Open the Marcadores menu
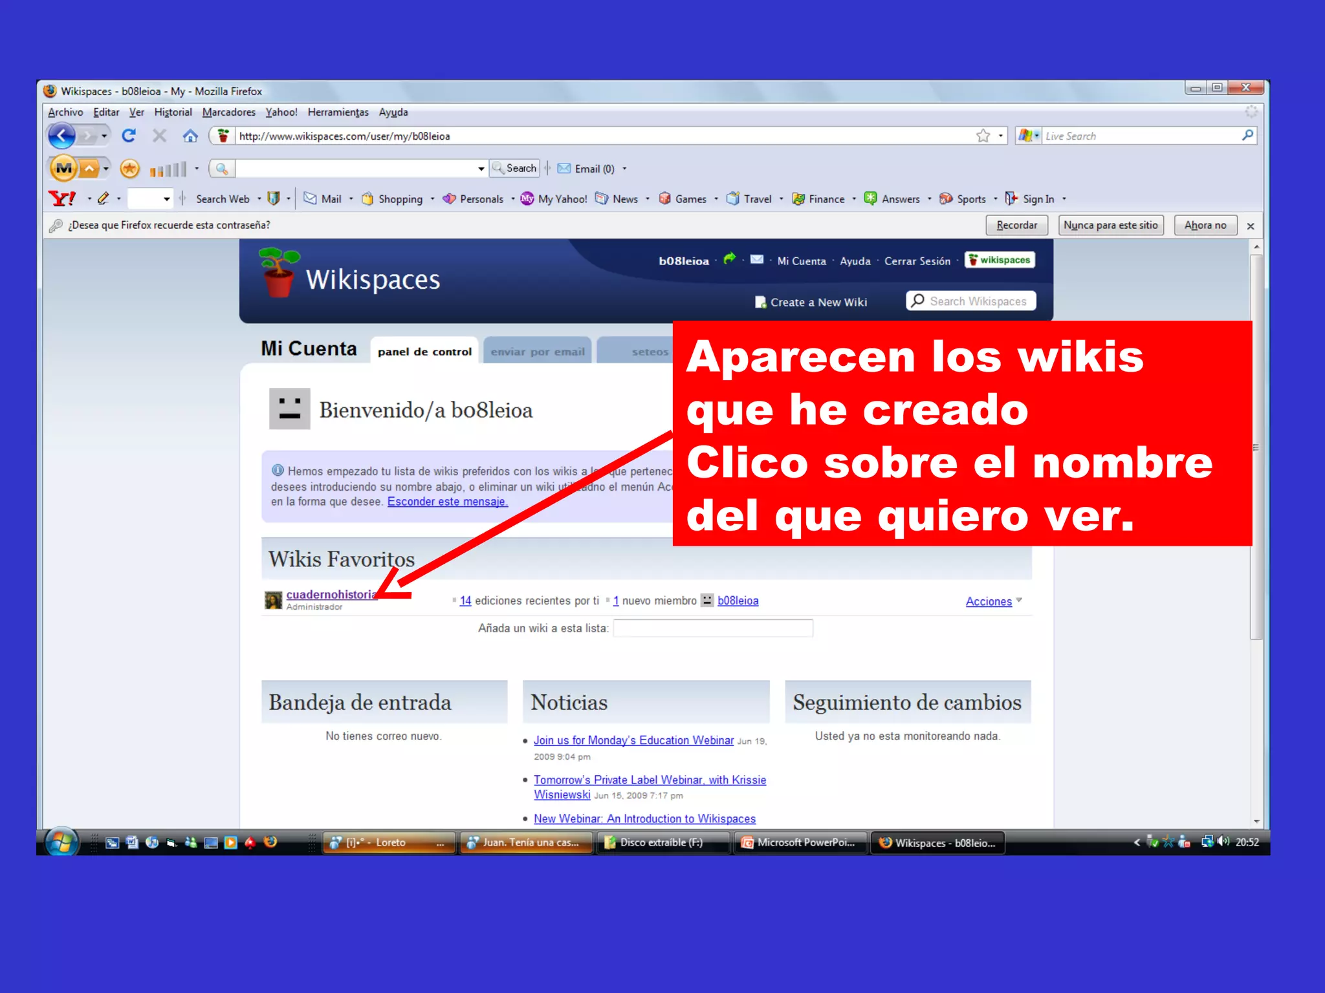1325x993 pixels. pos(228,112)
